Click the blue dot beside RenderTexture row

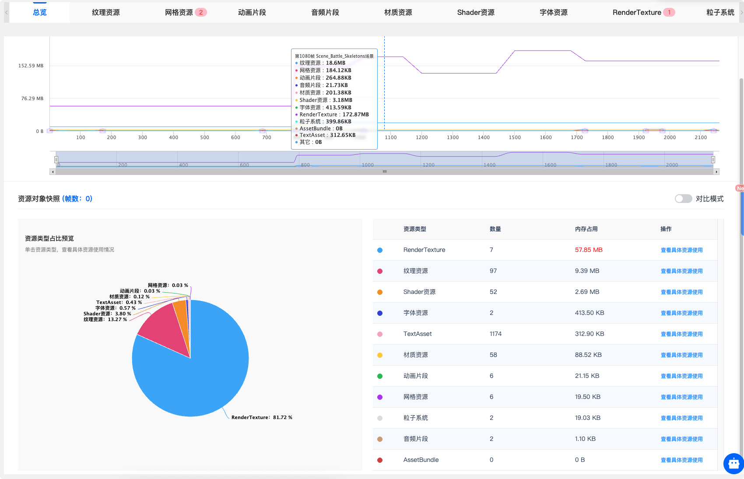click(380, 250)
